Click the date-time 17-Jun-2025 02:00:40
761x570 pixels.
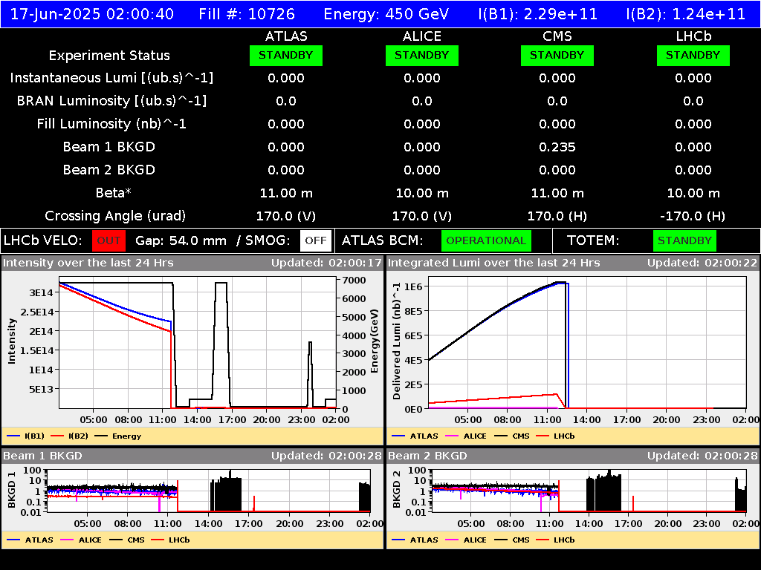[x=92, y=14]
